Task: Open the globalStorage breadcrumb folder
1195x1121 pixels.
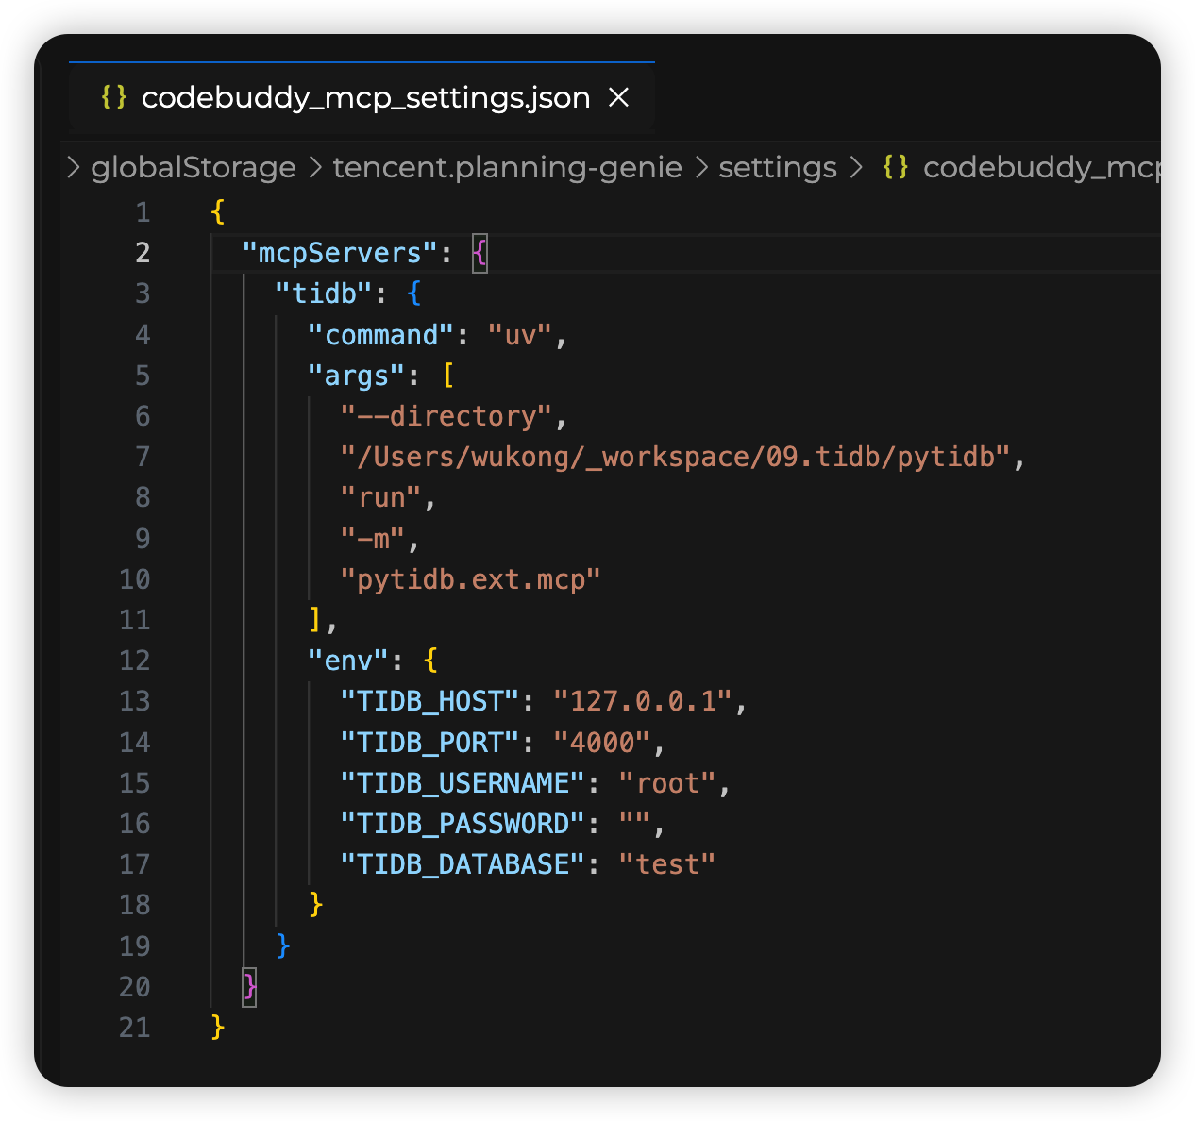Action: [193, 167]
